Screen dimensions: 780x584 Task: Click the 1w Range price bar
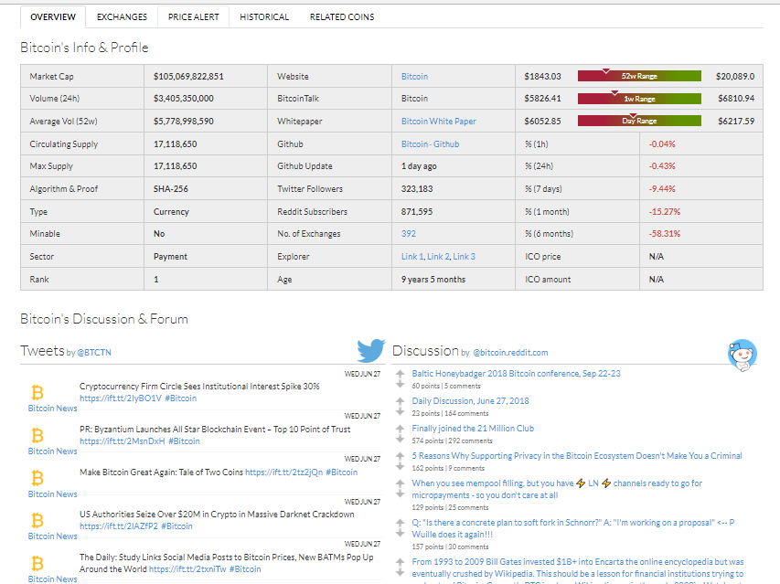point(639,99)
